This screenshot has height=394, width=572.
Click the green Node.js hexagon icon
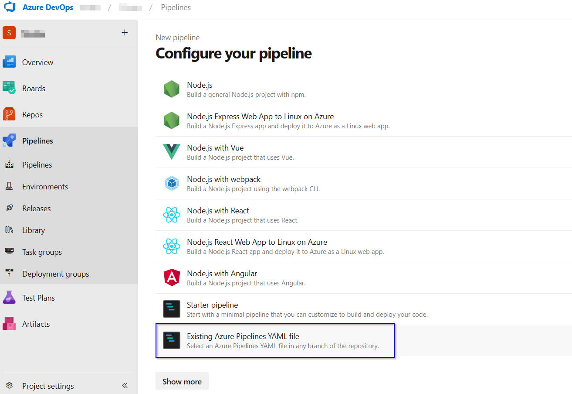click(172, 89)
